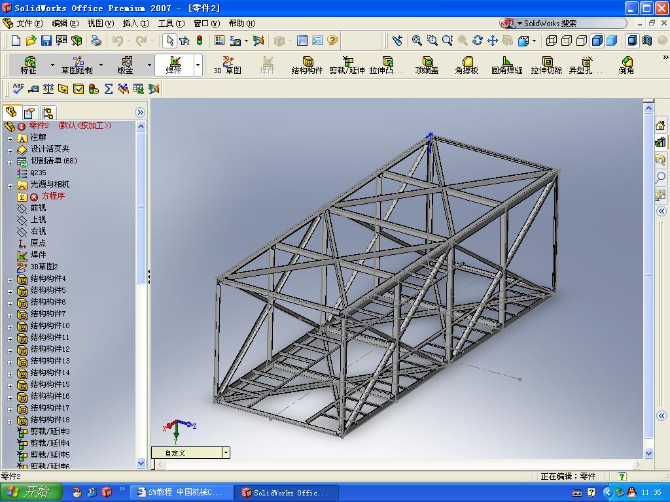Select the 拉伸切除 extruded cut tool
The height and width of the screenshot is (502, 670).
click(546, 65)
